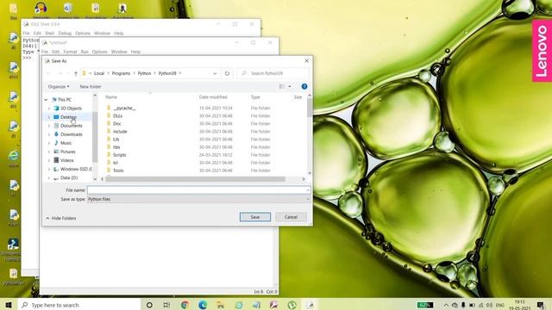Collapse the This PC tree node
The height and width of the screenshot is (310, 552).
click(46, 100)
